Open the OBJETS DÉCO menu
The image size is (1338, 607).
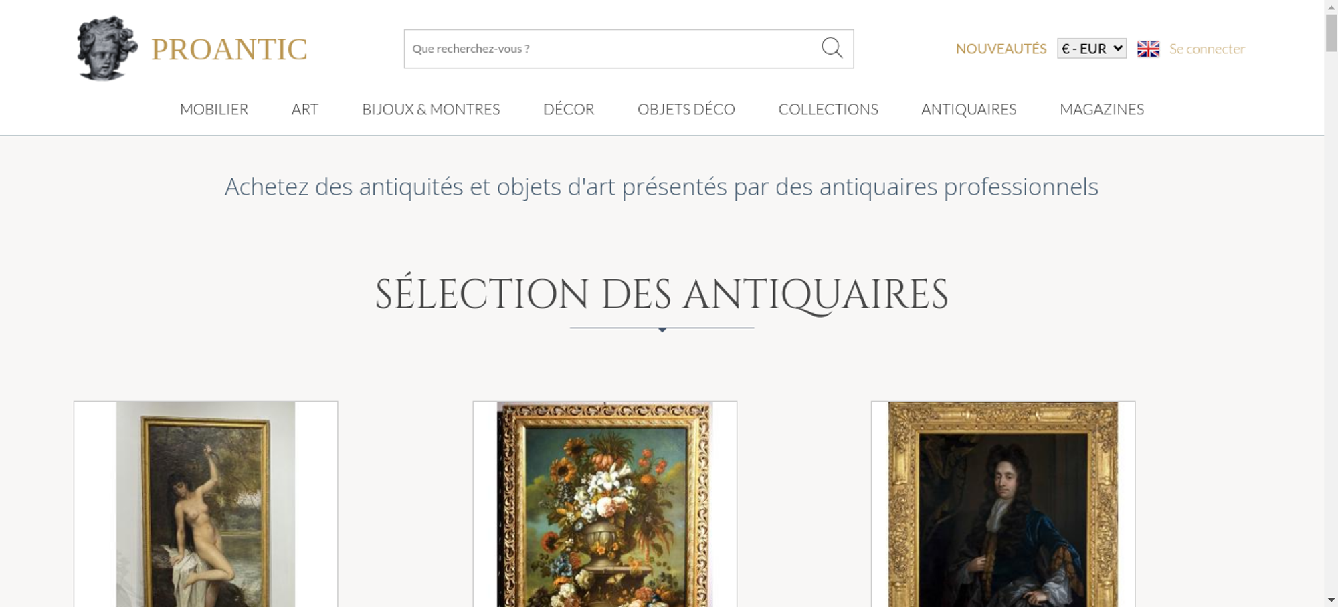[686, 109]
